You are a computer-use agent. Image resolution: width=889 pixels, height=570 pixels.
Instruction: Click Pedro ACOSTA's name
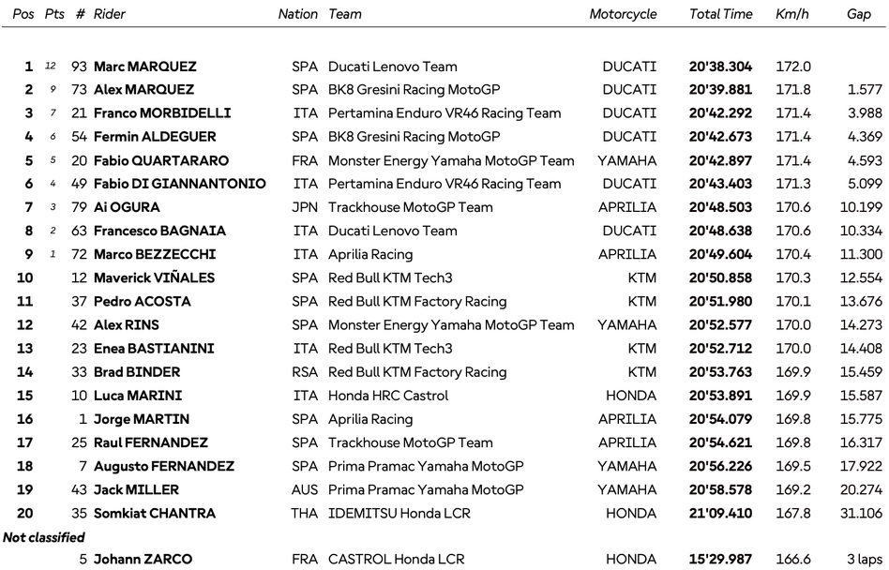coord(142,301)
